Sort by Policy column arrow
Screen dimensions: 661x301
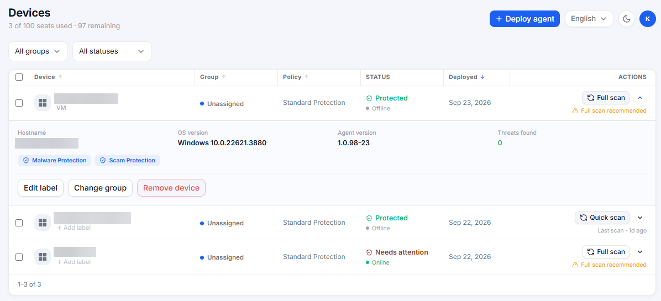pyautogui.click(x=307, y=77)
